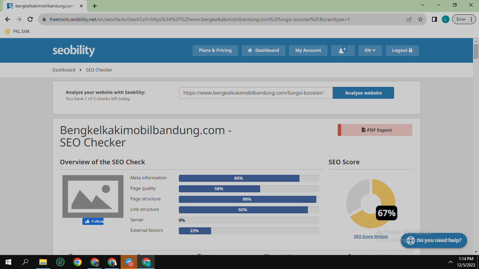Open the green U app on taskbar
The width and height of the screenshot is (479, 269).
point(60,262)
